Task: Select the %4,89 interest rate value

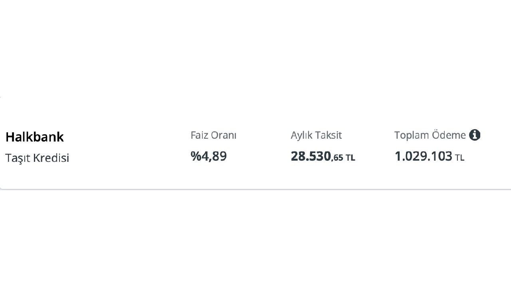Action: pyautogui.click(x=209, y=156)
